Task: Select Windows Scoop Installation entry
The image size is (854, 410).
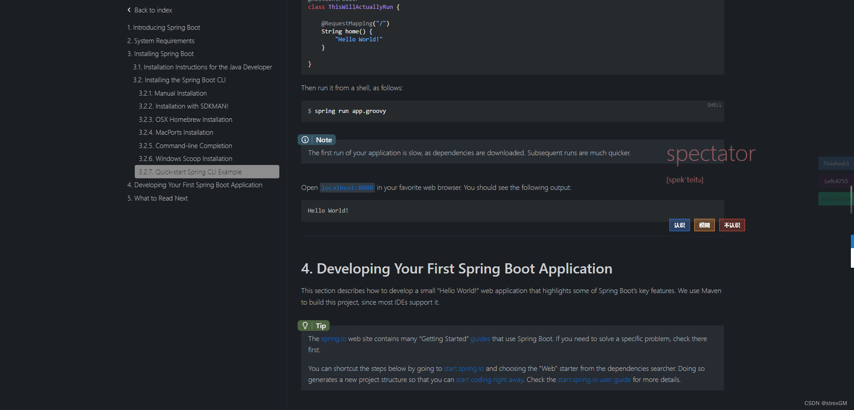Action: pyautogui.click(x=185, y=159)
